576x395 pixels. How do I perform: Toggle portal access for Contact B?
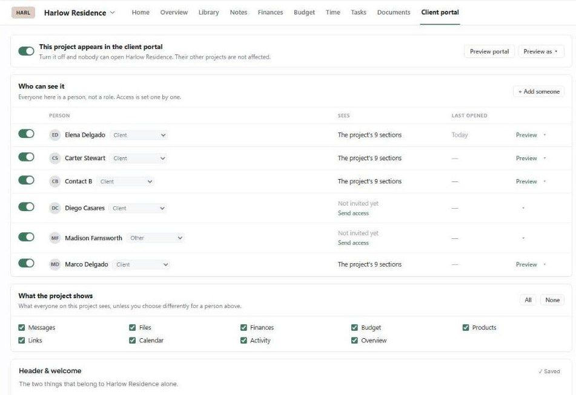pos(26,180)
